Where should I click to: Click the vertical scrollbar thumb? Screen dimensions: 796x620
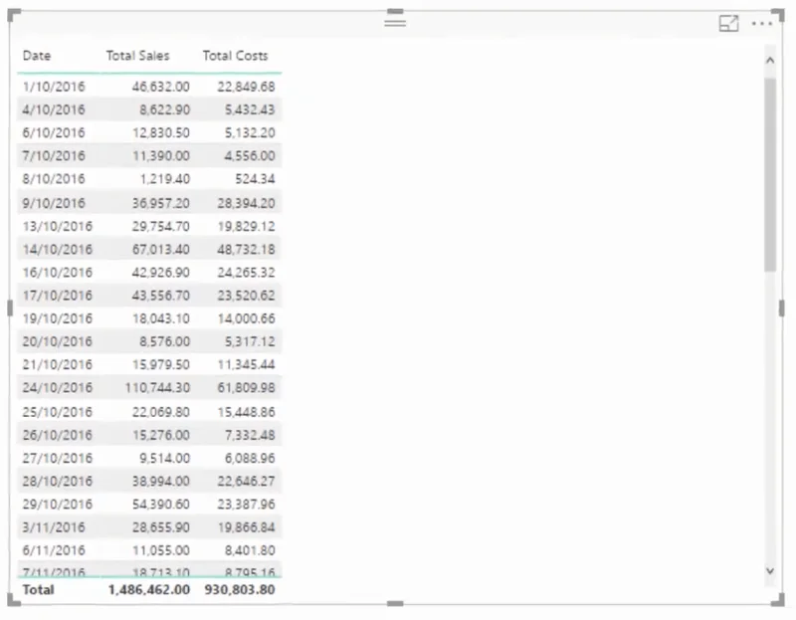tap(770, 175)
